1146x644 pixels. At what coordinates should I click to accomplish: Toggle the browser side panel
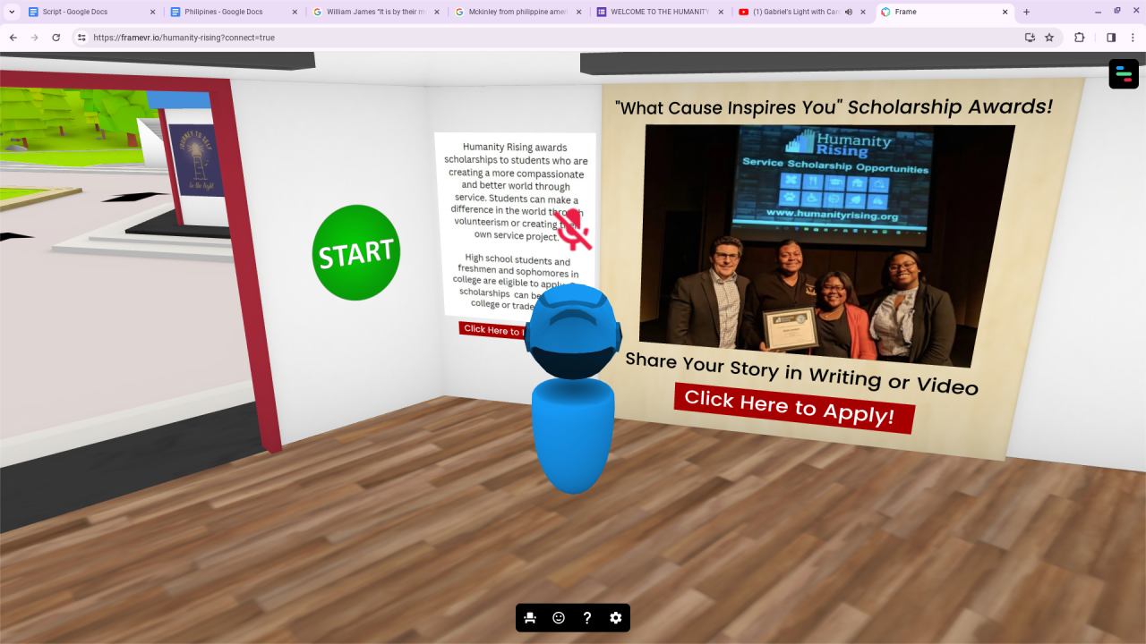[x=1111, y=38]
